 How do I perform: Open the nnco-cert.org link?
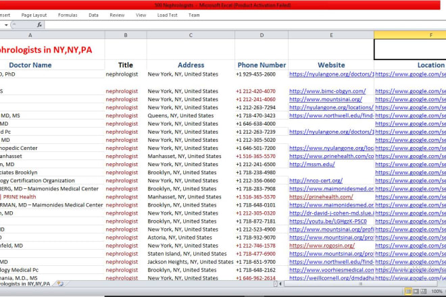316,180
